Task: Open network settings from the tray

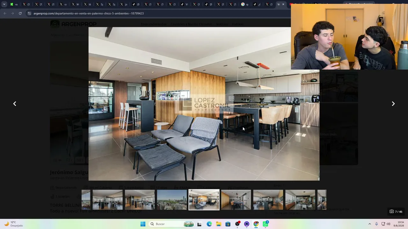Action: pyautogui.click(x=383, y=224)
